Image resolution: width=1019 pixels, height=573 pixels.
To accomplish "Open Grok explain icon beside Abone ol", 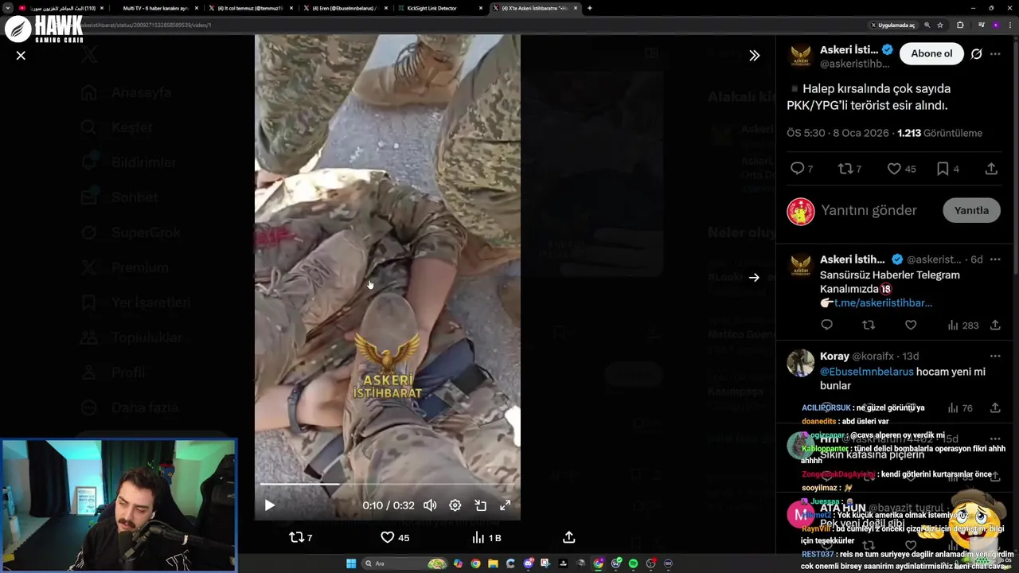I will pyautogui.click(x=976, y=54).
